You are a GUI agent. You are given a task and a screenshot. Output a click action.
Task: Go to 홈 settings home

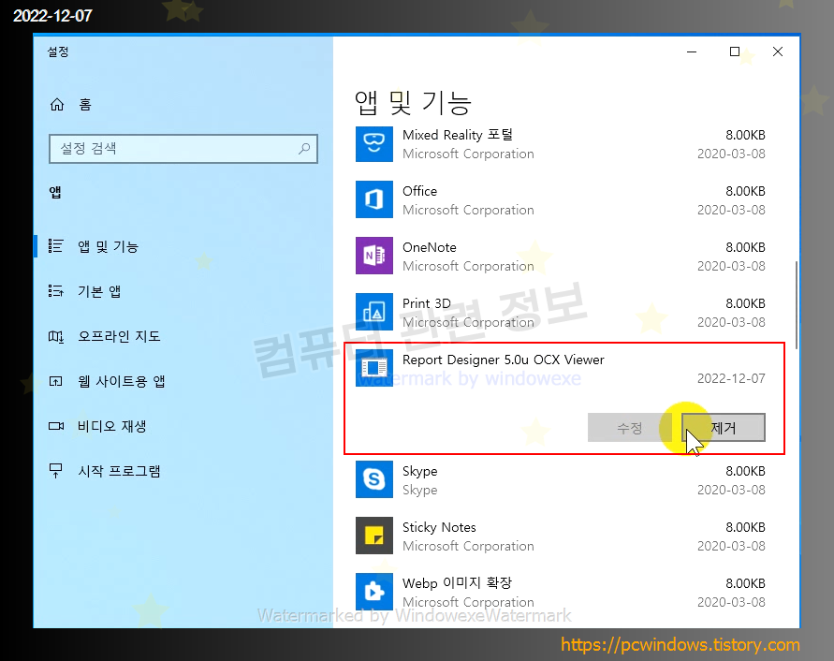point(183,104)
